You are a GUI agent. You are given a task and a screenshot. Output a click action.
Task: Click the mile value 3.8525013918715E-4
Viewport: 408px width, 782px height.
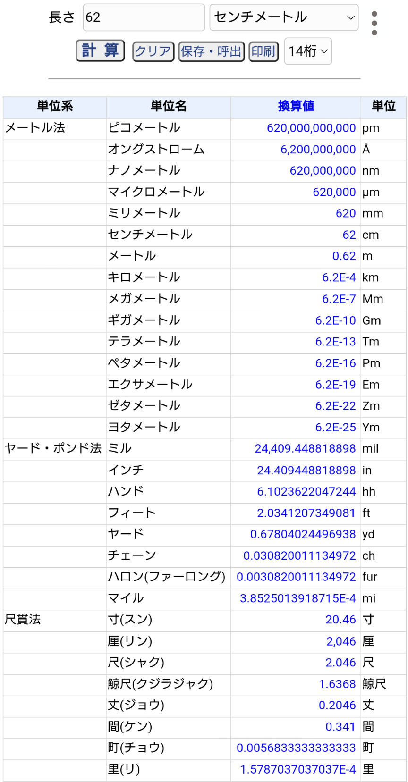[x=297, y=598]
